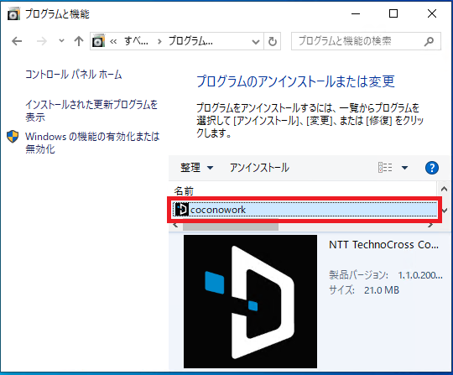
Task: Click the product version value 1.1.0.200...
Action: (420, 275)
